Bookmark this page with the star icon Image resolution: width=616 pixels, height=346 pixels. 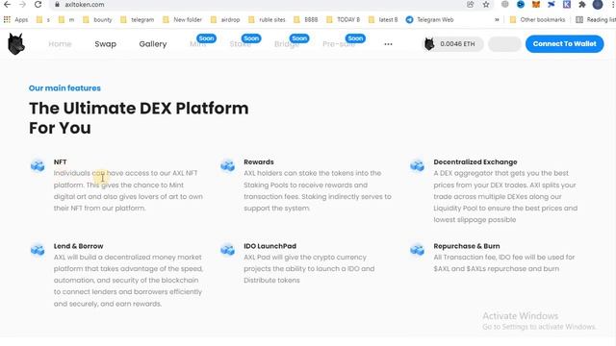486,4
